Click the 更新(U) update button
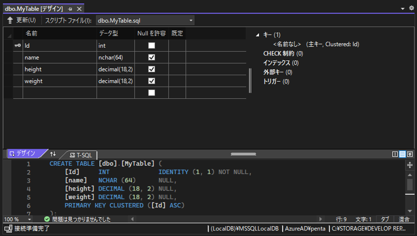Screen dimensions: 417x236 (21, 20)
